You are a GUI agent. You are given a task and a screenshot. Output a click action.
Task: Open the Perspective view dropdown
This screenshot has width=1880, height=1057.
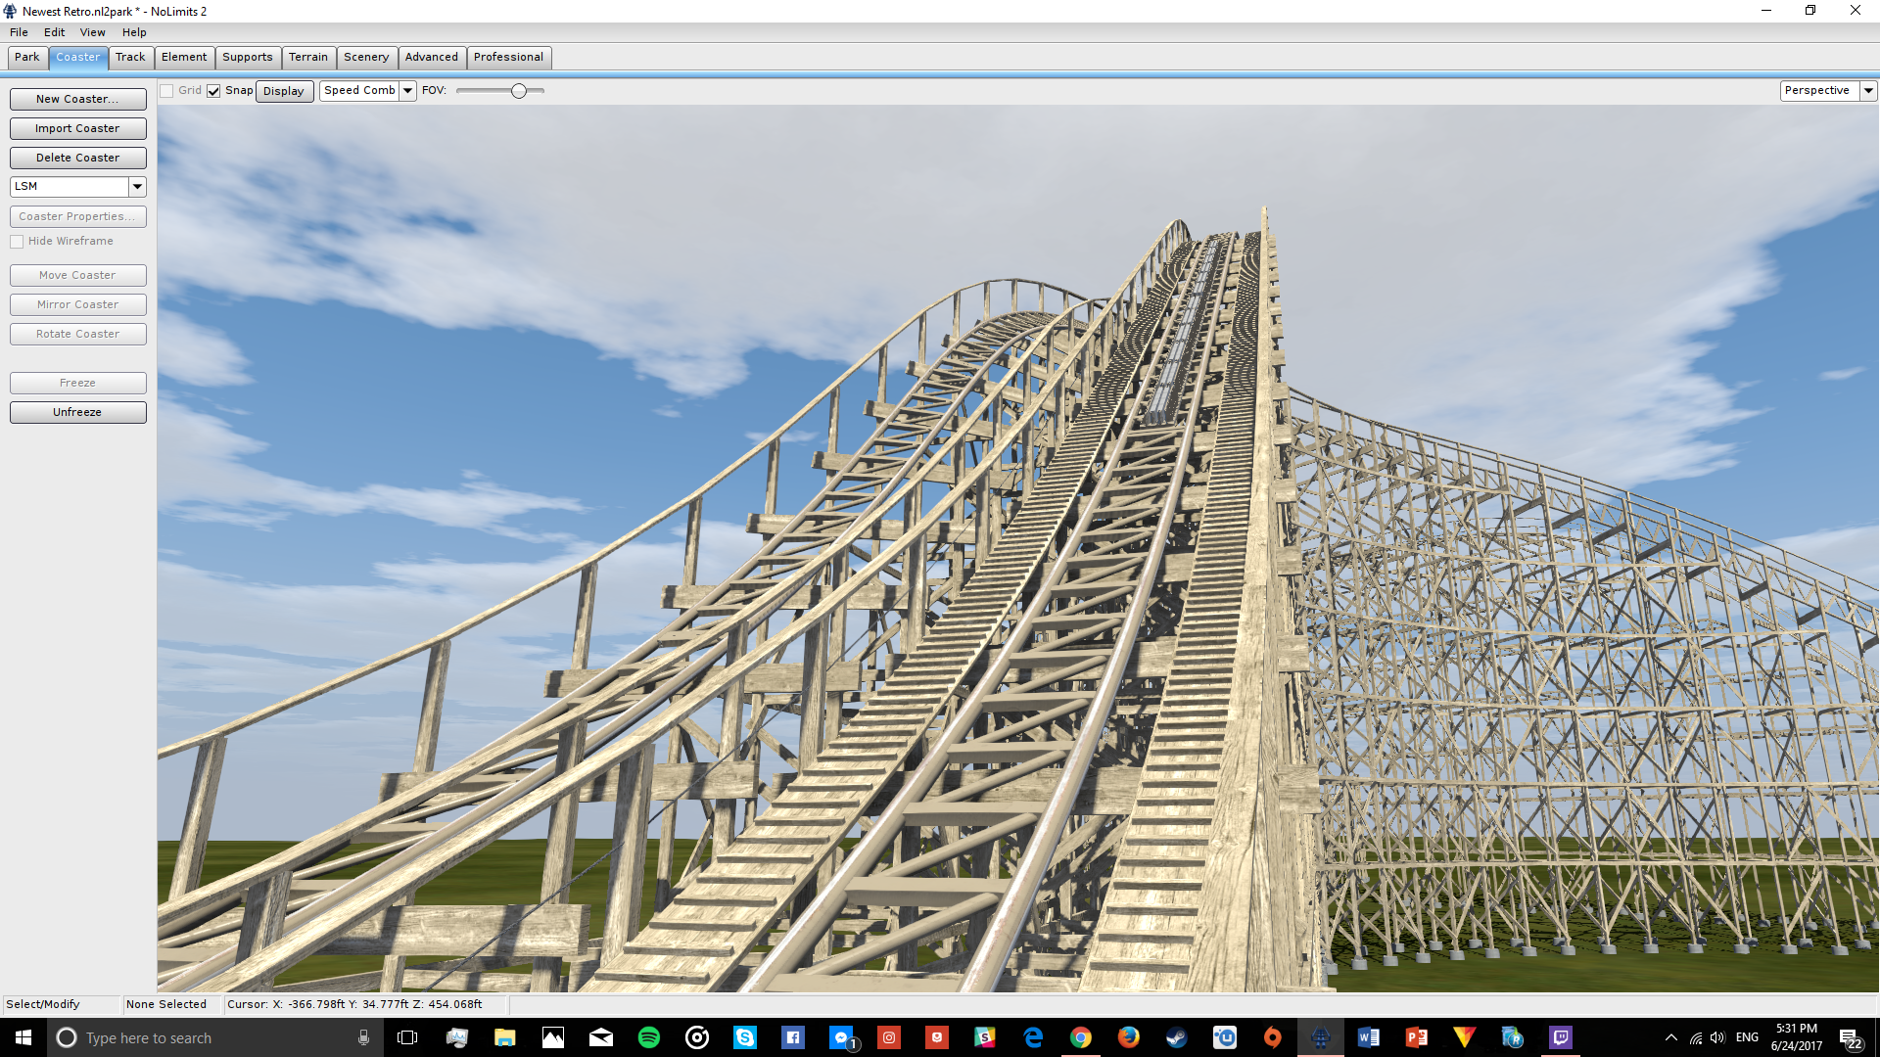[x=1867, y=91]
